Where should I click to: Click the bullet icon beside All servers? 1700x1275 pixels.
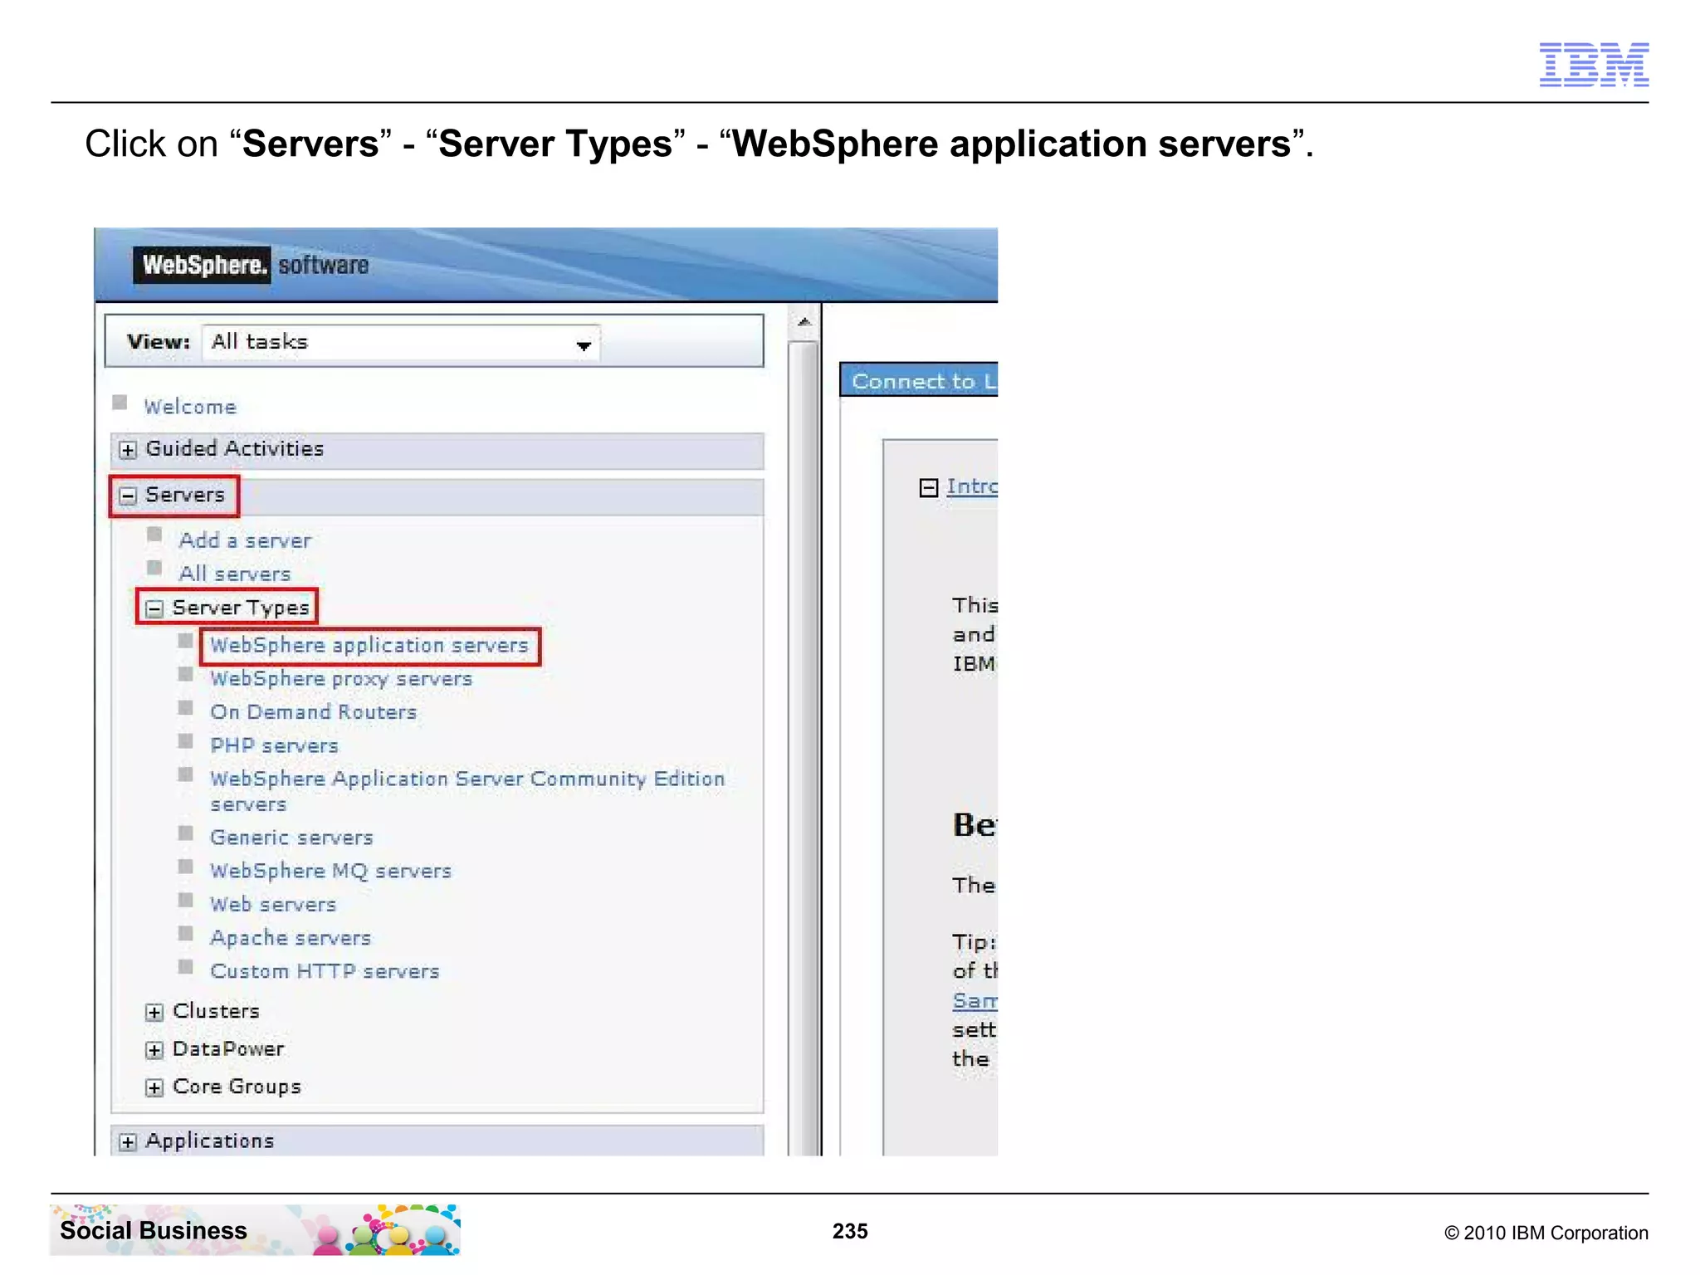pyautogui.click(x=154, y=568)
